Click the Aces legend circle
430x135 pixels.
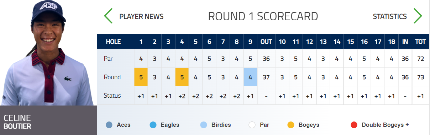pos(109,125)
